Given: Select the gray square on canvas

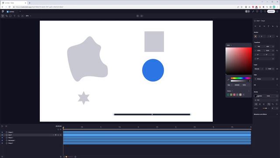Looking at the screenshot, I should (154, 42).
